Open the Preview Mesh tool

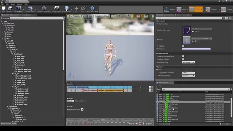[x=18, y=9]
